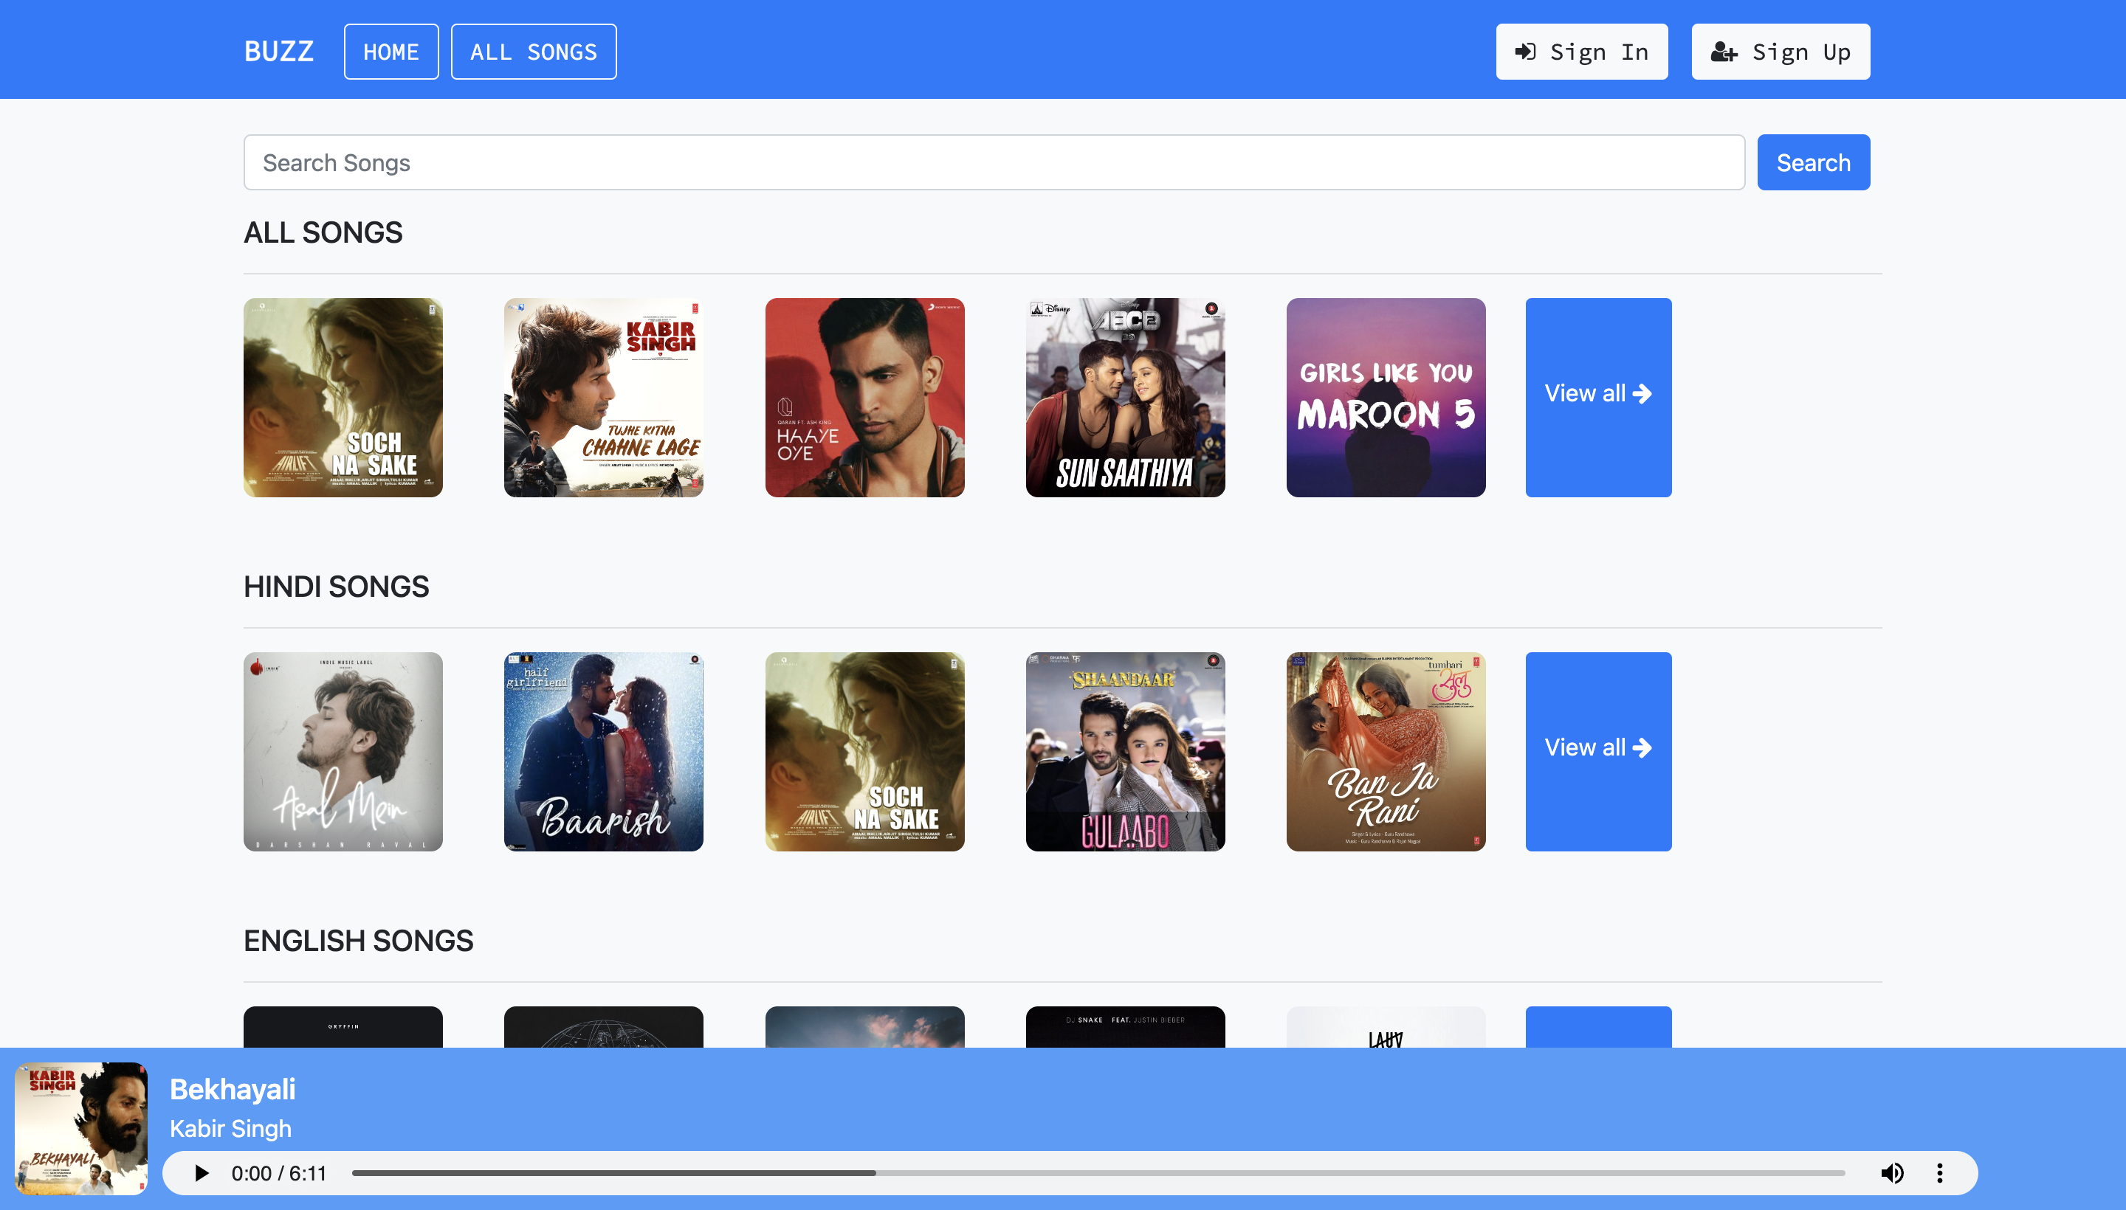
Task: Click the BUZZ brand logo
Action: 278,52
